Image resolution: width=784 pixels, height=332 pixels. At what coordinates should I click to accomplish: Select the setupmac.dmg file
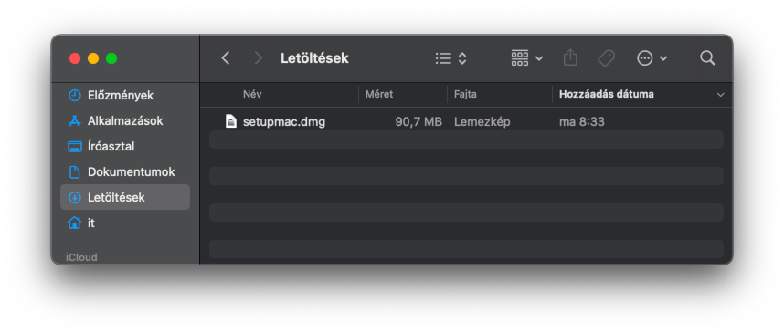point(466,121)
